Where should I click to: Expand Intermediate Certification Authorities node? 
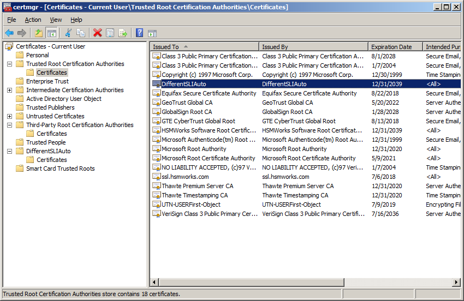(x=9, y=90)
